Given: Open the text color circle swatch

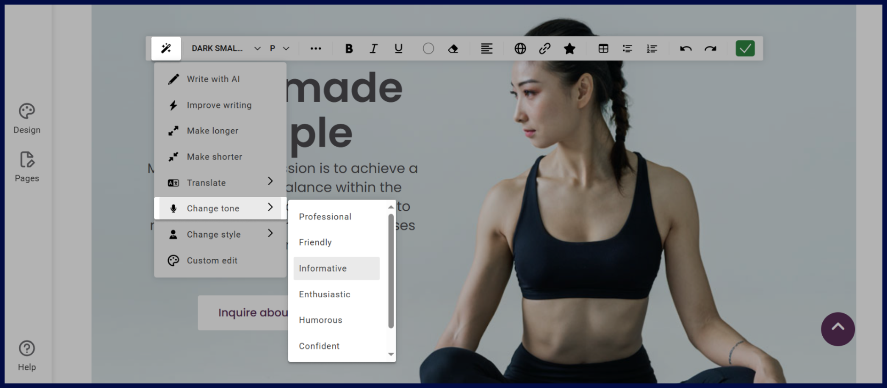Looking at the screenshot, I should pos(428,48).
